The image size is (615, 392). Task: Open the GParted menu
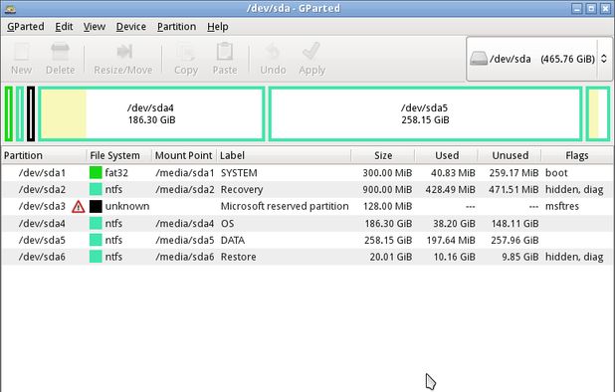(26, 27)
